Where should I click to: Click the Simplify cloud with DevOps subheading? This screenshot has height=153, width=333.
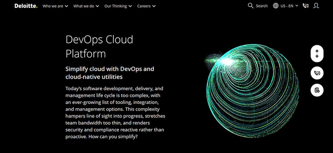click(x=110, y=73)
